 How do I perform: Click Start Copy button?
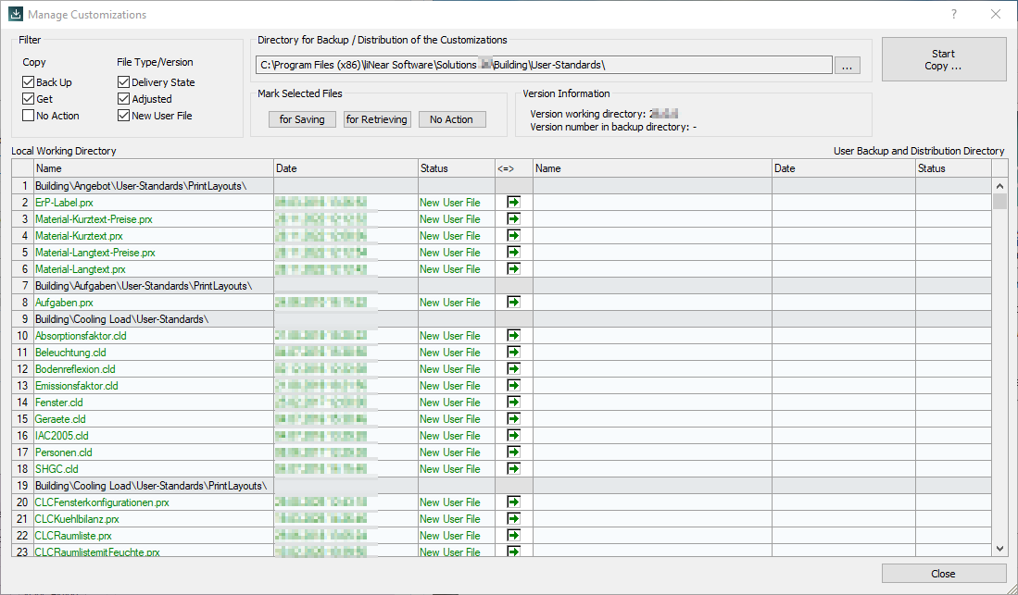[x=943, y=59]
